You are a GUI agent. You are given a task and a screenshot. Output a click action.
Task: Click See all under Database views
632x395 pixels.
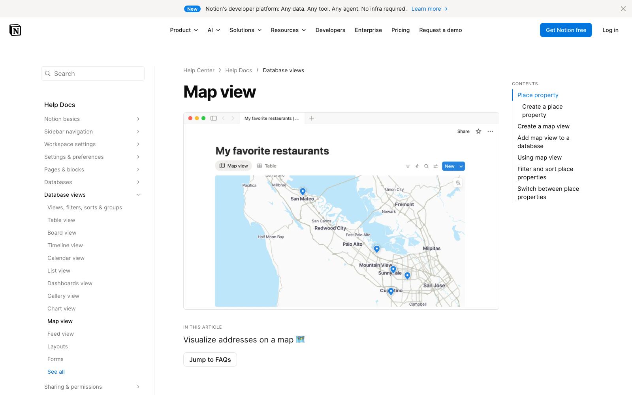(x=56, y=372)
